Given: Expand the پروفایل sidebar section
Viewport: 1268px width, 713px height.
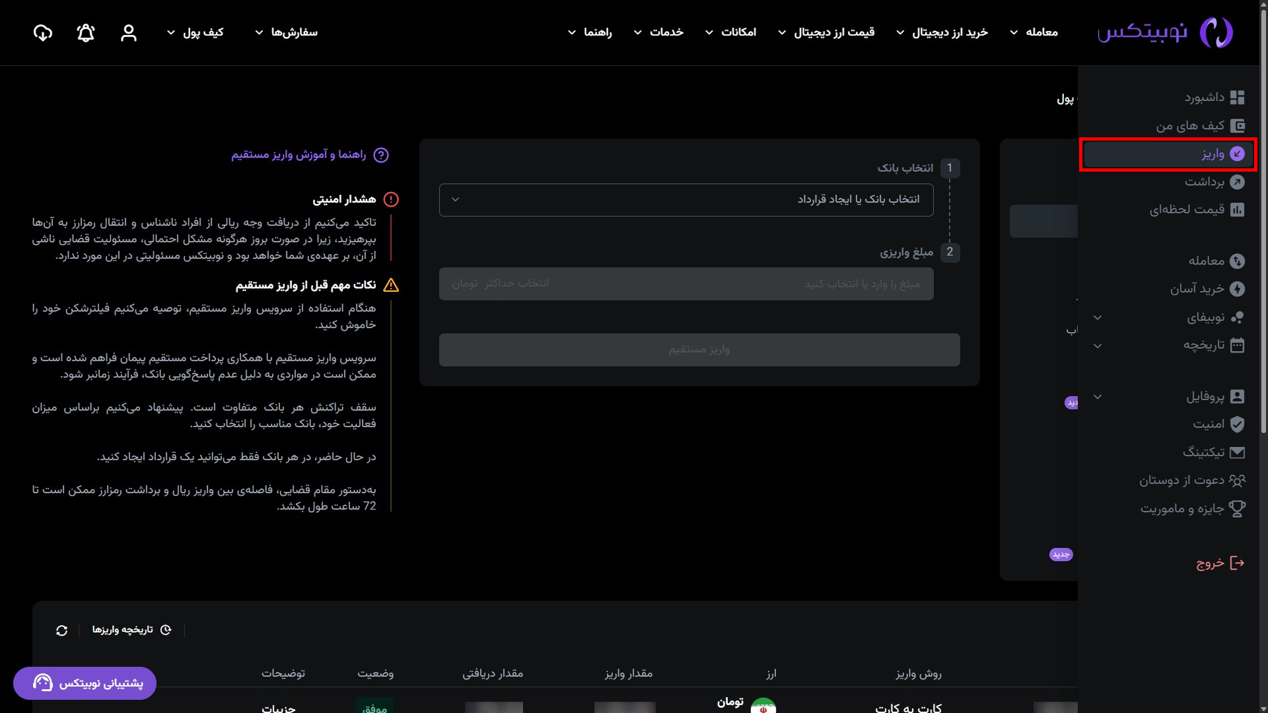Looking at the screenshot, I should (1206, 397).
